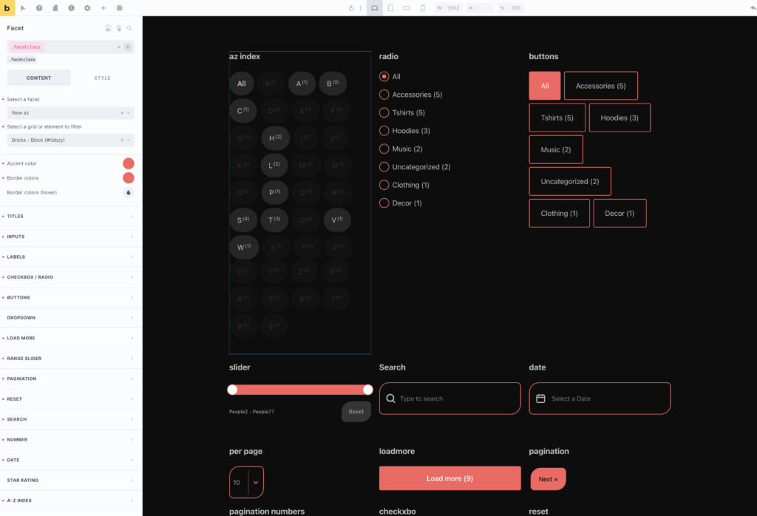The image size is (757, 516).
Task: Click the Bricks logo icon
Action: tap(7, 8)
